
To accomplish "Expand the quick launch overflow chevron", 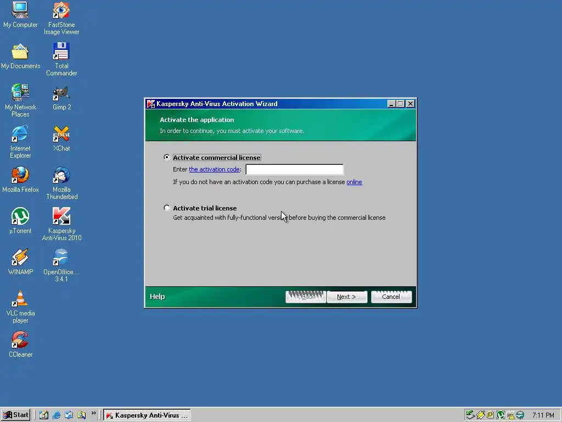I will tap(93, 413).
